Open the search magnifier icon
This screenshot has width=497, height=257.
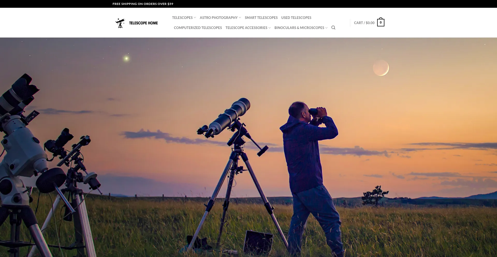click(333, 28)
